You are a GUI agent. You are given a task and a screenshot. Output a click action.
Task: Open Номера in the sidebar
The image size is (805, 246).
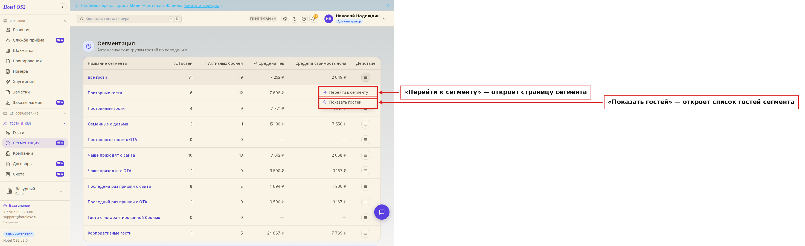click(x=35, y=71)
